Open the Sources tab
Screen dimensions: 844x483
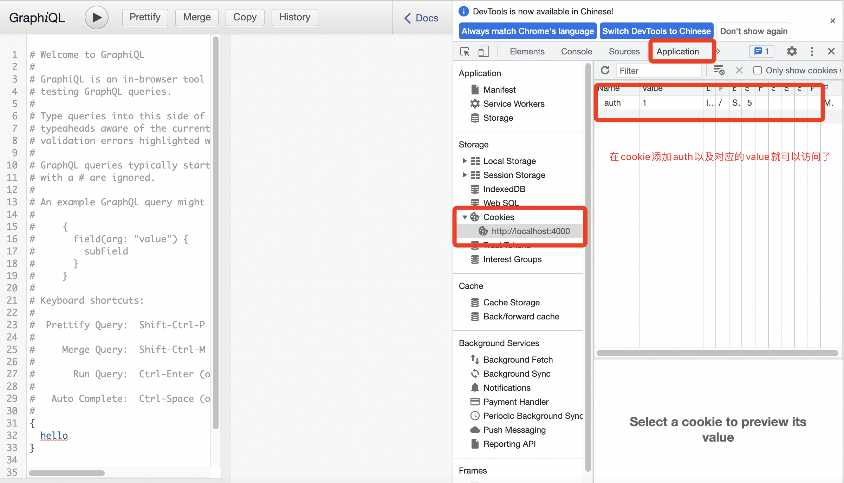pyautogui.click(x=624, y=52)
